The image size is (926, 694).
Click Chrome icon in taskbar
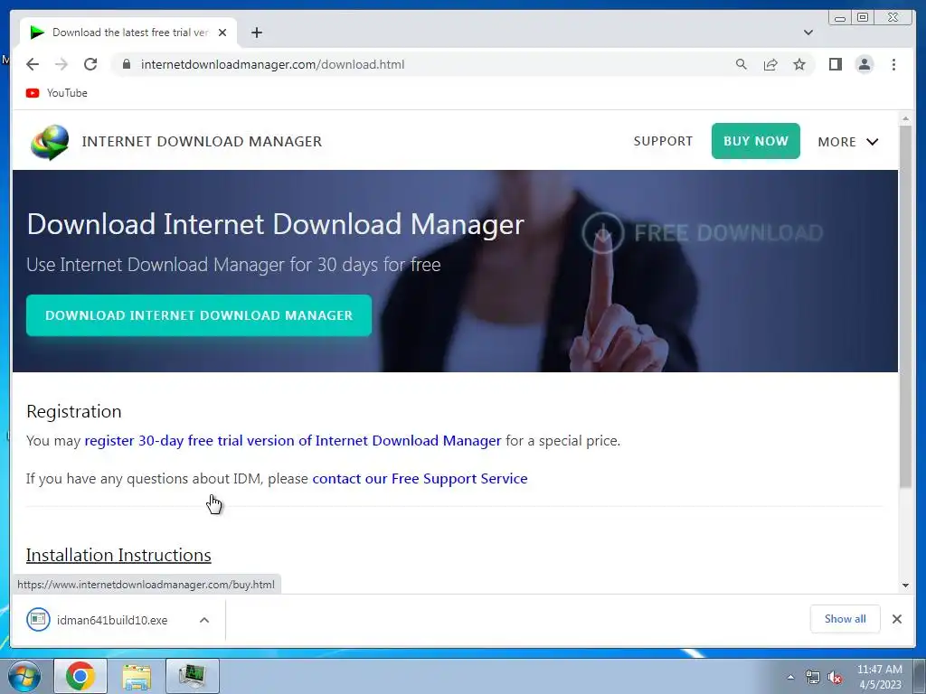point(80,676)
